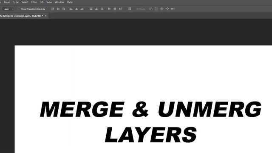Open the Auto-Select Layer dropdown
Image resolution: width=272 pixels, height=153 pixels.
click(x=8, y=9)
